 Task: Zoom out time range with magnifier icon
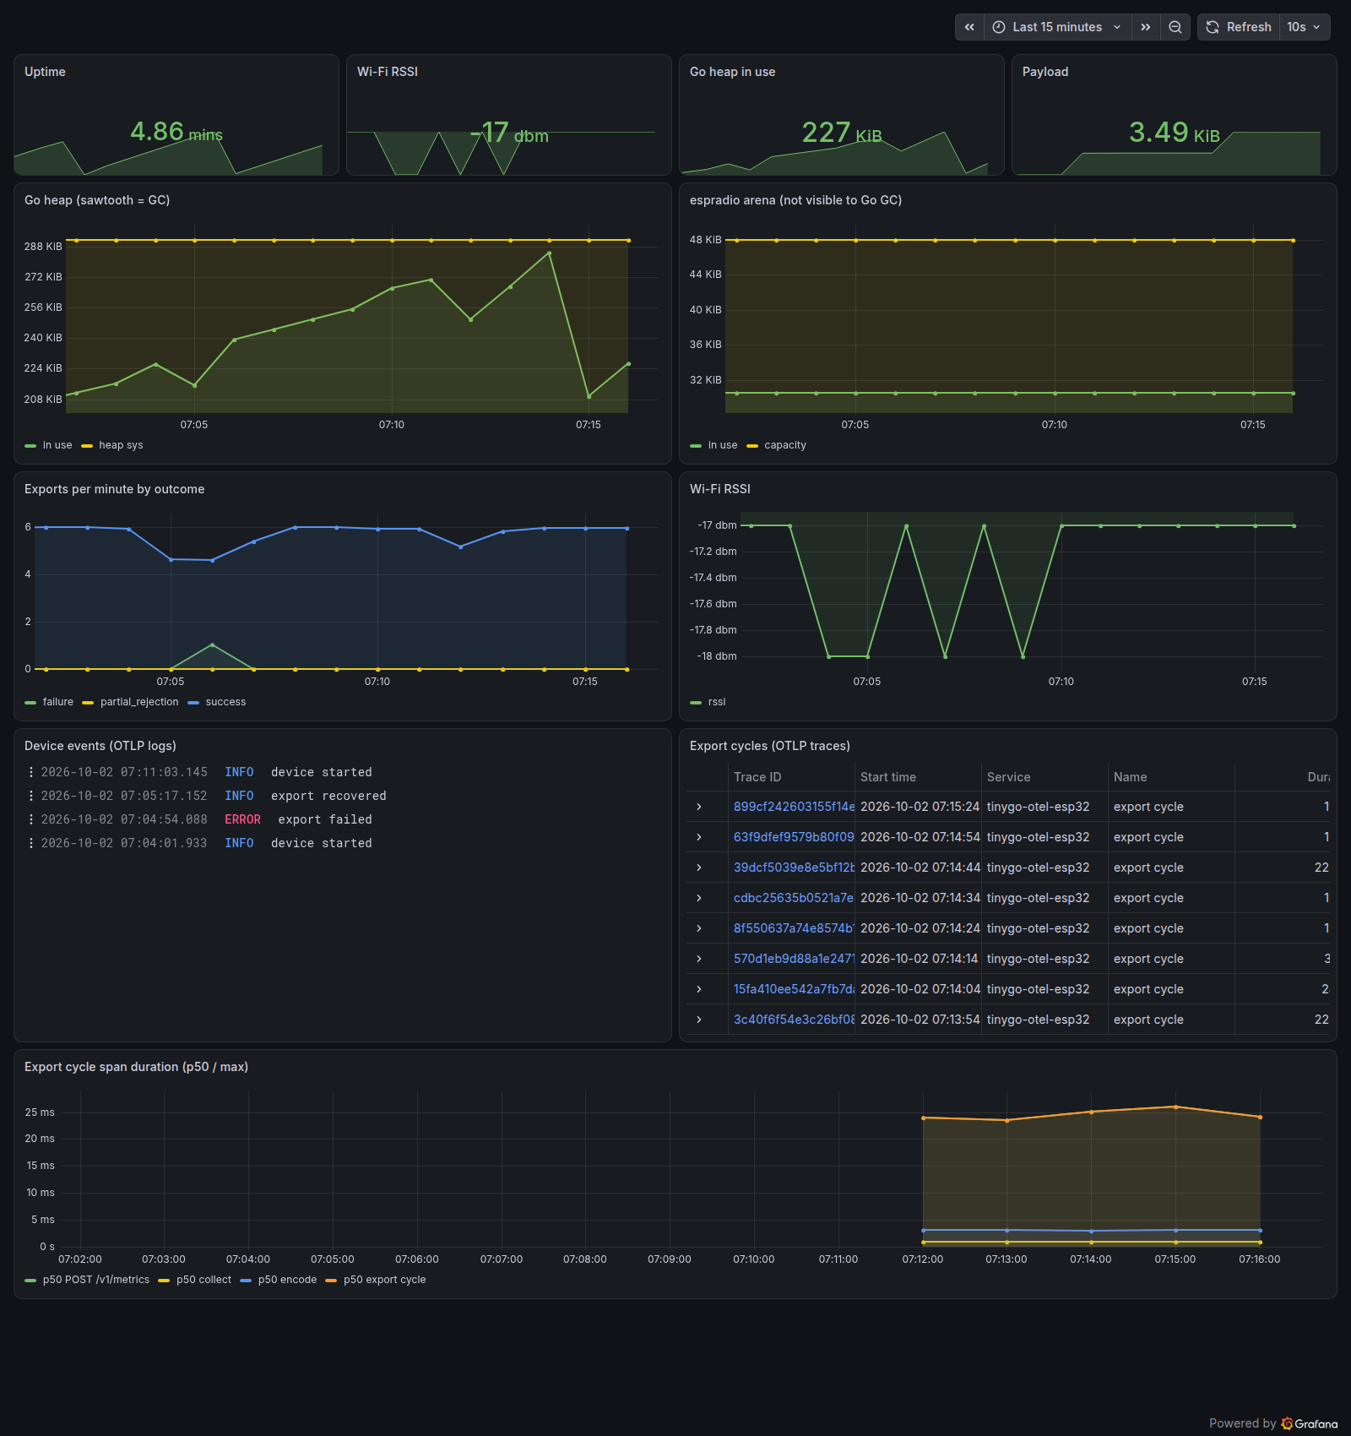point(1175,27)
